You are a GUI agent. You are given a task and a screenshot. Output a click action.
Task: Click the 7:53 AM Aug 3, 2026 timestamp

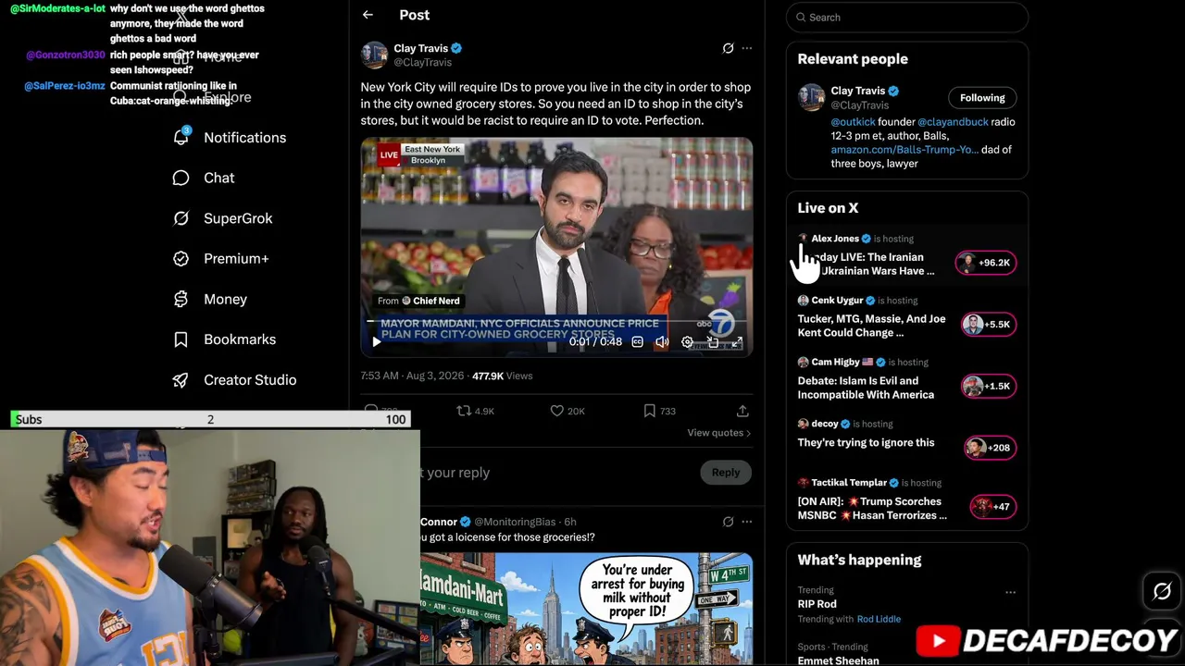tap(412, 376)
